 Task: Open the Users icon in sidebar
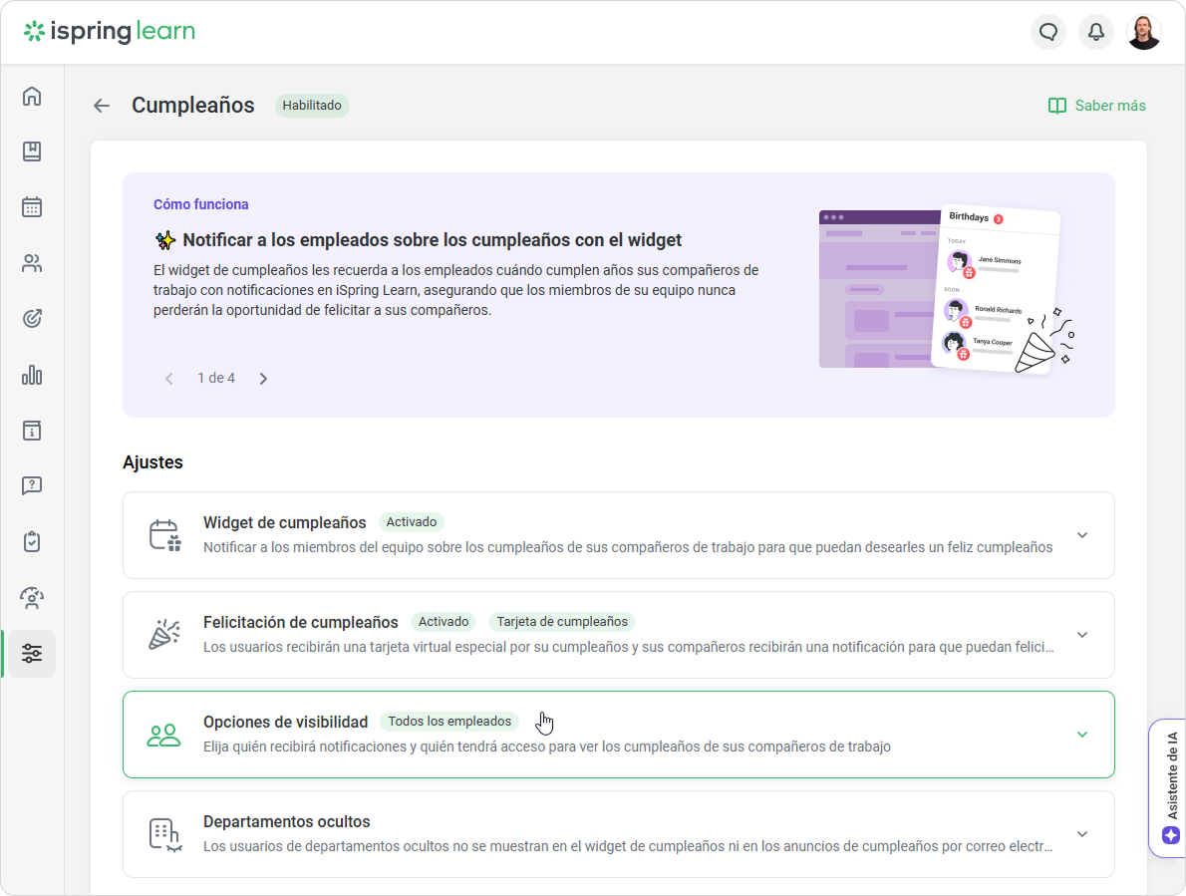click(32, 263)
